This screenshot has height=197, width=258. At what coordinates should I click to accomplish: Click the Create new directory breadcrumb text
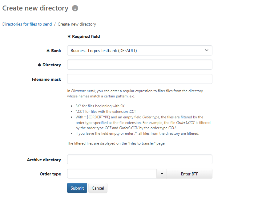[77, 24]
